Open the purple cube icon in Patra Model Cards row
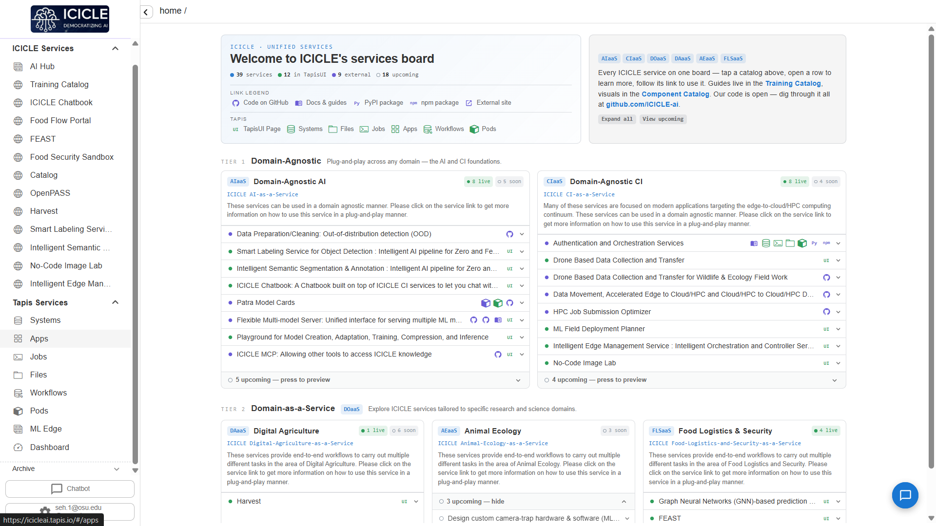 (x=486, y=303)
